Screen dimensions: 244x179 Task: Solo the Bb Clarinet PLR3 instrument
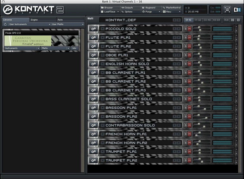tap(185, 90)
